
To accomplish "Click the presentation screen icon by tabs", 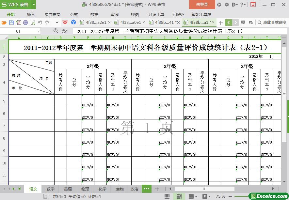I will click(x=243, y=23).
